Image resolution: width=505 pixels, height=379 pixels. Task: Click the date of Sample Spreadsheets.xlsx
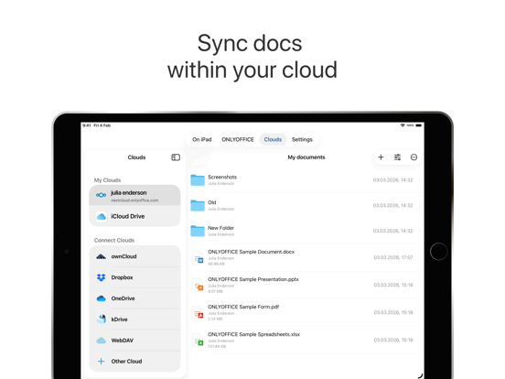point(393,340)
